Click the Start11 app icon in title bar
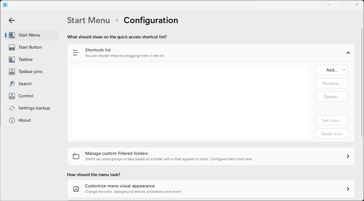The width and height of the screenshot is (364, 201). pos(5,5)
